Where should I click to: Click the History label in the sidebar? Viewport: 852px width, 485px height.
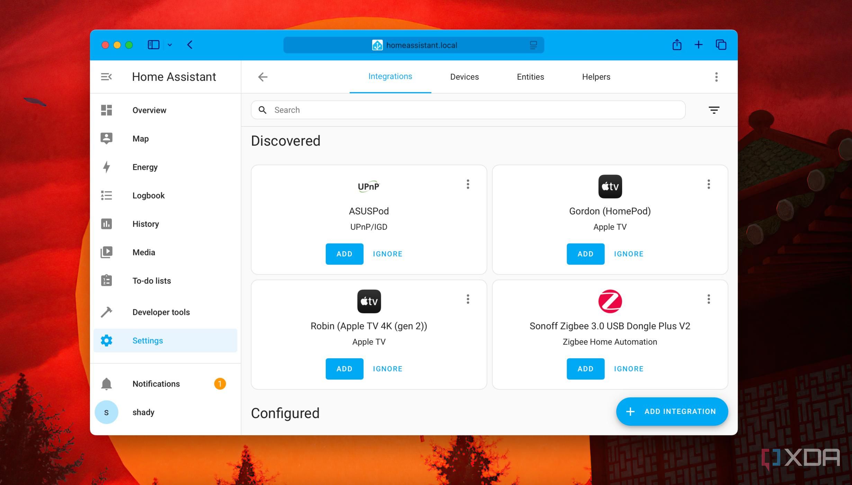tap(146, 224)
